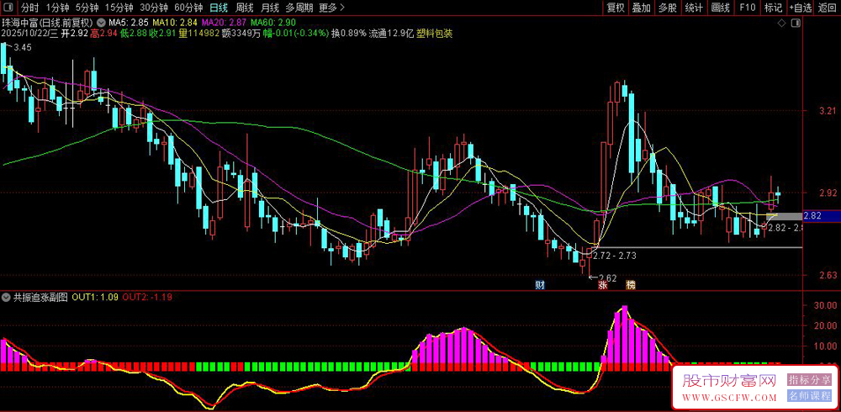
Task: Click the 返回 back button
Action: (x=828, y=8)
